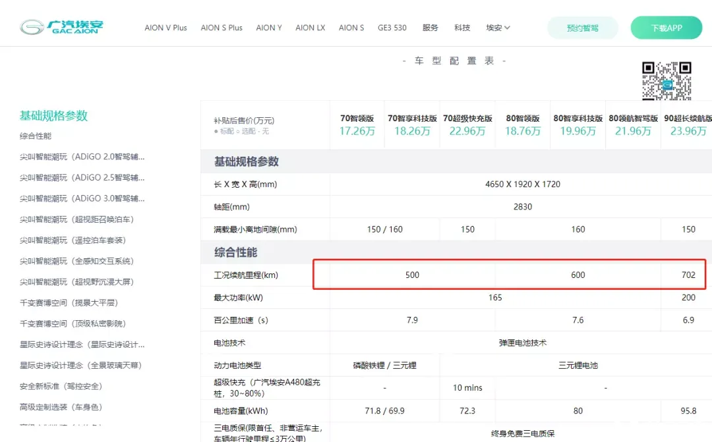Click the 7.6 acceleration value
Viewport: 712px width, 442px height.
point(578,320)
